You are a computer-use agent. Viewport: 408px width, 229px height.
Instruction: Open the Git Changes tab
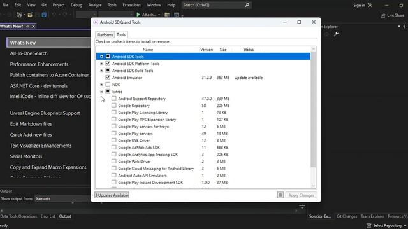point(347,216)
